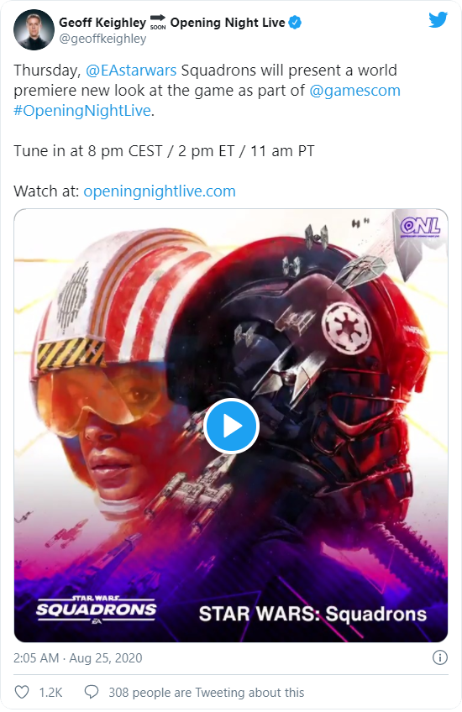
Task: Open the @gamescom mention link
Action: click(x=354, y=91)
